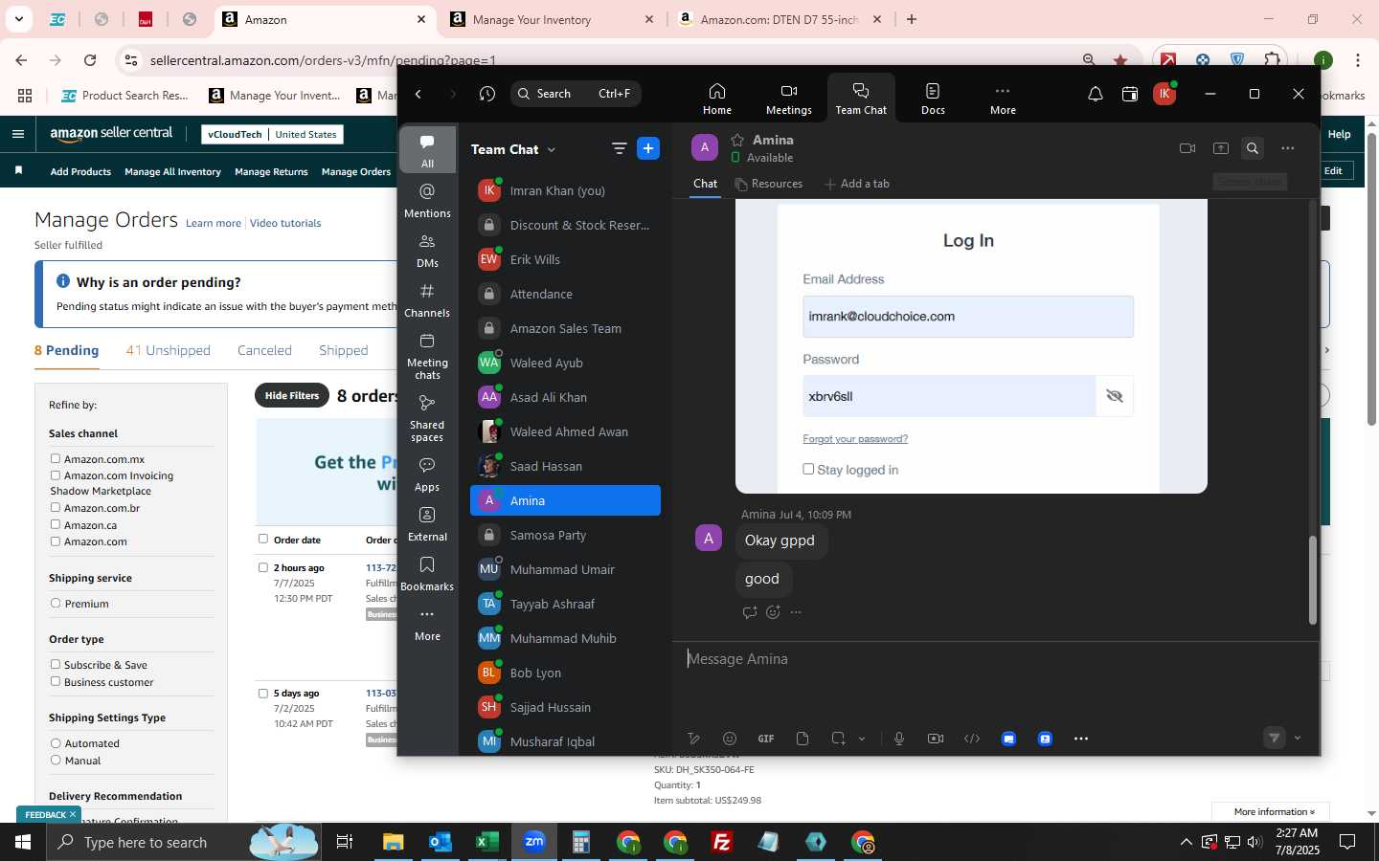Screen dimensions: 1379x861
Task: Open Shared spaces in sidebar
Action: [427, 417]
